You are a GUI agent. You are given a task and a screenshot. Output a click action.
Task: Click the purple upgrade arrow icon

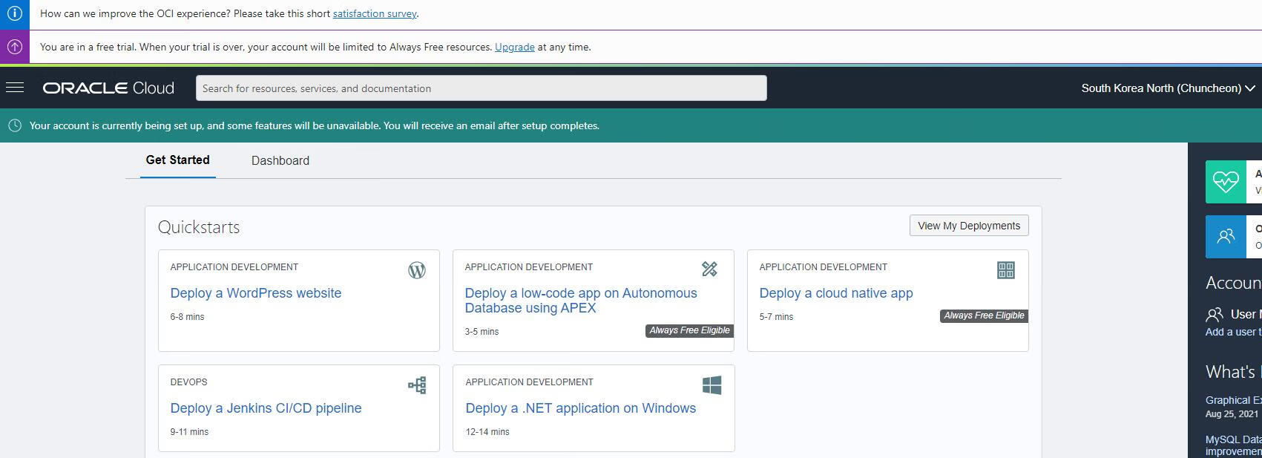pos(15,47)
